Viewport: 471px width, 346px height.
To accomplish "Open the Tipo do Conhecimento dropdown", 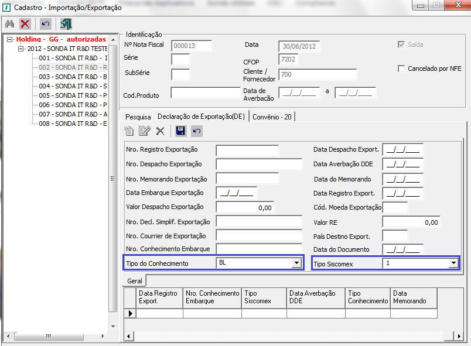I will tap(296, 264).
